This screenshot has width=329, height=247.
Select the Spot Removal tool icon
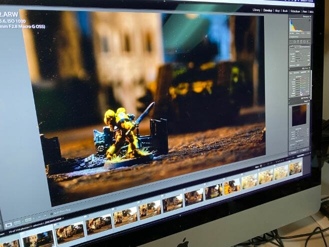coord(294,42)
